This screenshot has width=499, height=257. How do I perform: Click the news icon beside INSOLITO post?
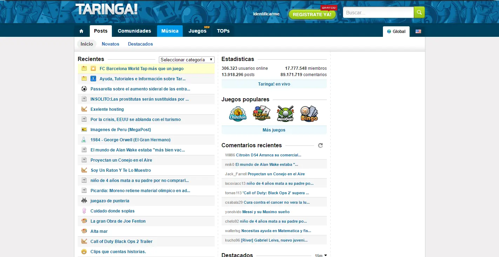84,99
